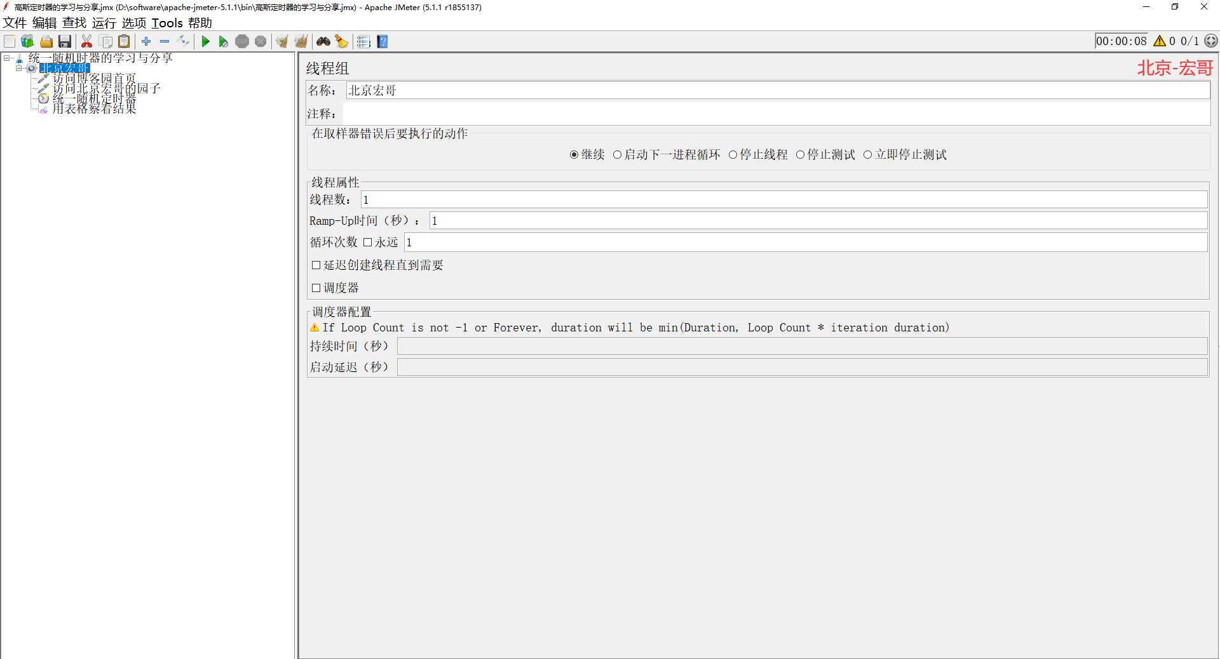Open Help via blue question book icon
This screenshot has height=659, width=1220.
pyautogui.click(x=383, y=42)
